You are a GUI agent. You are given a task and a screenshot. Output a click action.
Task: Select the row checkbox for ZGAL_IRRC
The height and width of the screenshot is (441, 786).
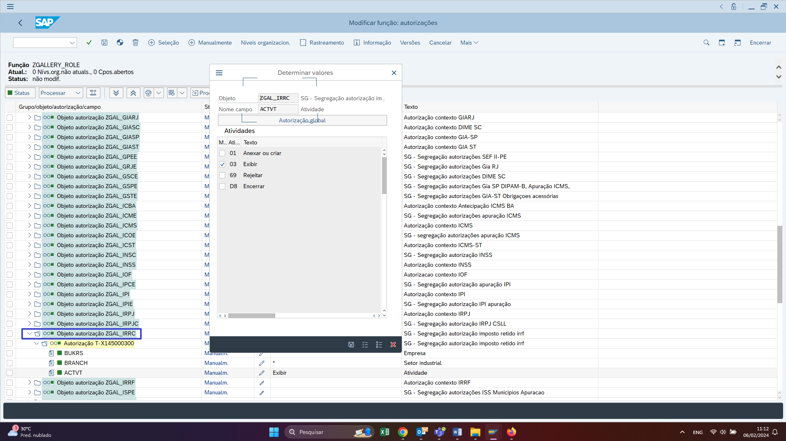pyautogui.click(x=9, y=333)
